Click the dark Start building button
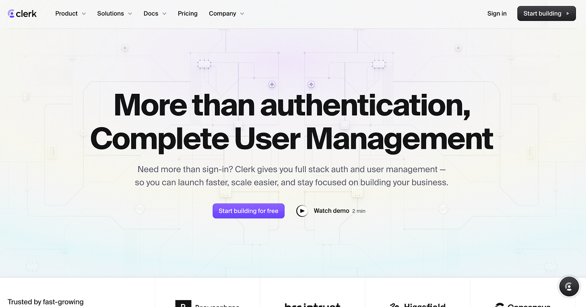The image size is (586, 307). pos(546,13)
